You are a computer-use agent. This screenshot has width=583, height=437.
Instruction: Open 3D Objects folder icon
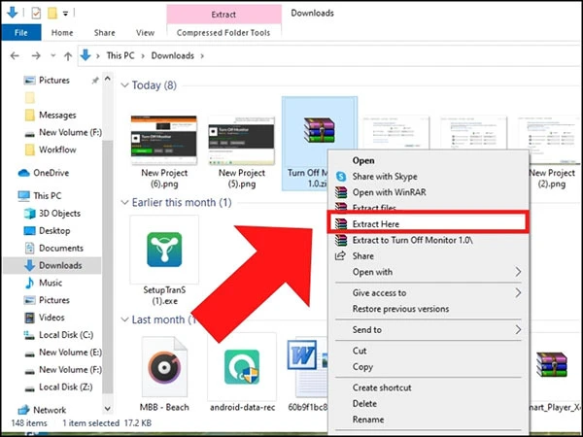click(29, 214)
